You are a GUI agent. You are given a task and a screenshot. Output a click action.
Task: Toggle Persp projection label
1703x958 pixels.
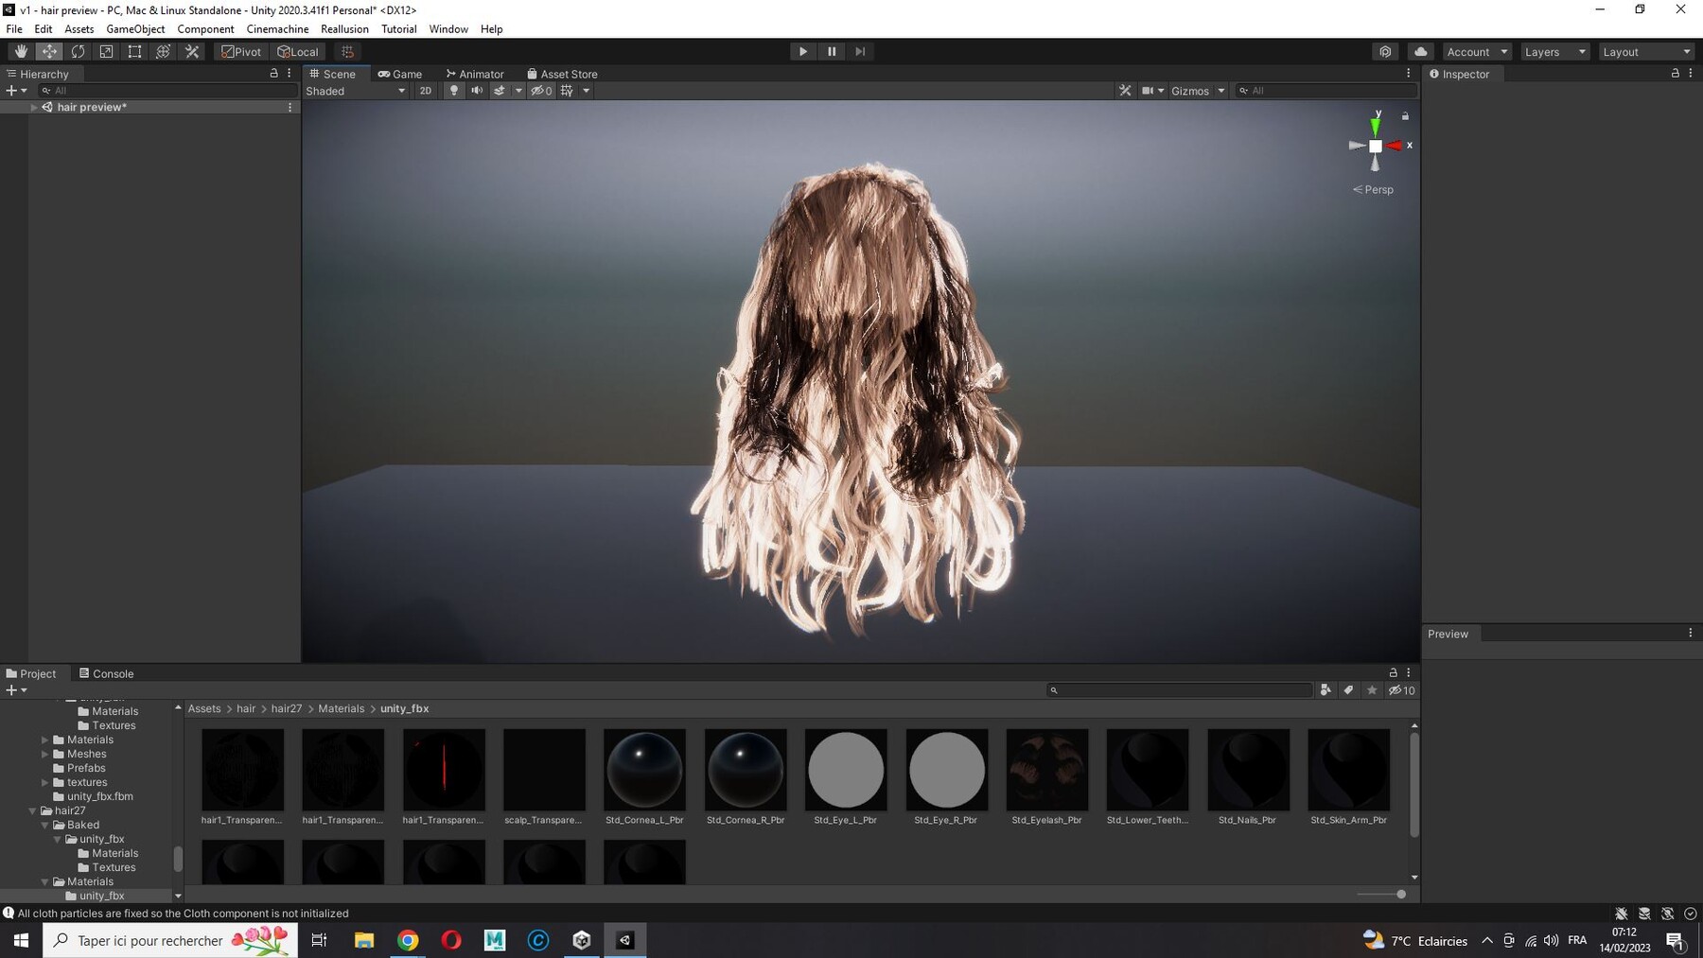coord(1373,189)
